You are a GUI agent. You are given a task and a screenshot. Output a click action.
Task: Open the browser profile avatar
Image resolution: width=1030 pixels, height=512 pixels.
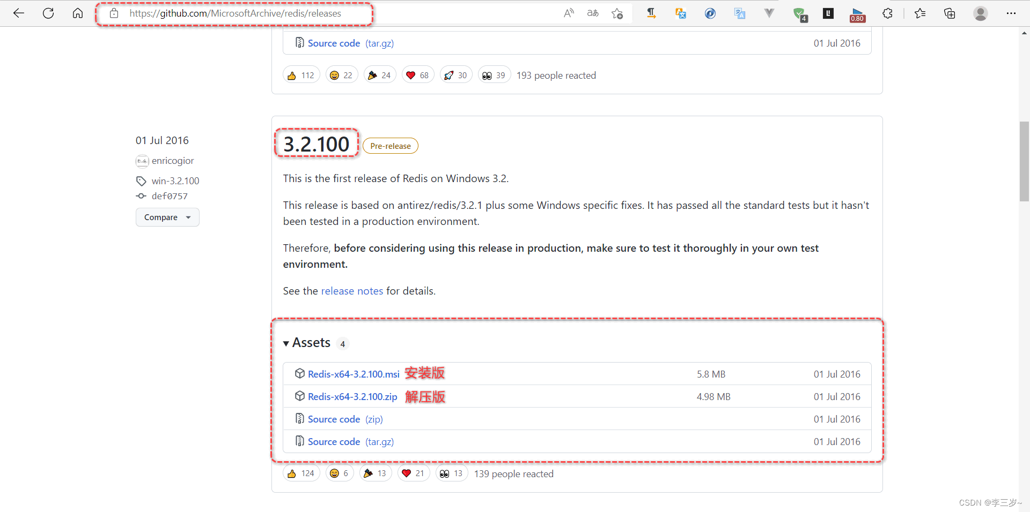point(981,13)
